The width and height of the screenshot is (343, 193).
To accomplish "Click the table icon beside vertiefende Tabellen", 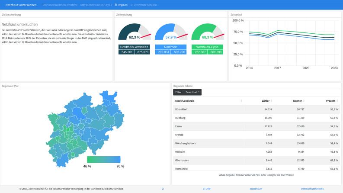I will pos(131,5).
